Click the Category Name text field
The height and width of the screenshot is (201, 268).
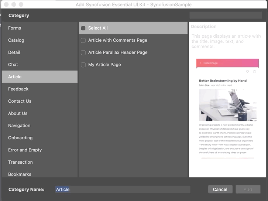coord(123,189)
